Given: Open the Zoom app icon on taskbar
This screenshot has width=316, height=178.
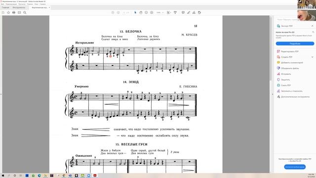Looking at the screenshot, I should tap(89, 176).
